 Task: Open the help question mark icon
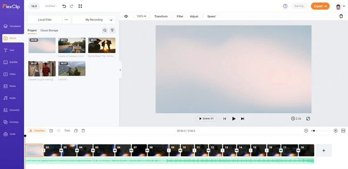click(285, 6)
